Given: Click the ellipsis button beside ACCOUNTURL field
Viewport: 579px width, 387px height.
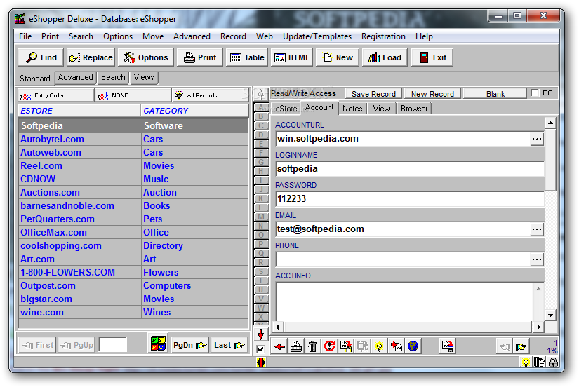Looking at the screenshot, I should click(537, 139).
